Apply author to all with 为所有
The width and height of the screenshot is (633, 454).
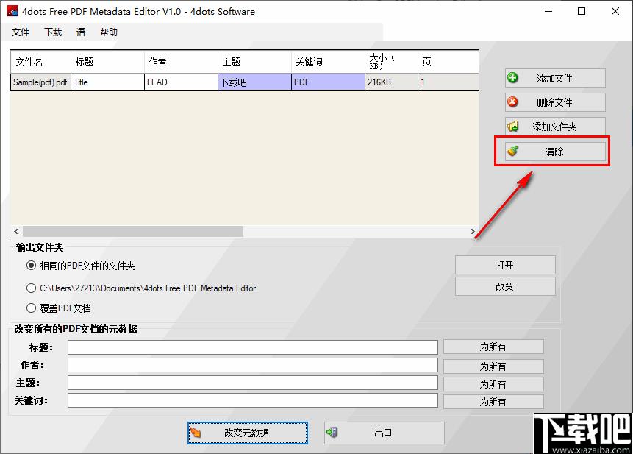(493, 366)
